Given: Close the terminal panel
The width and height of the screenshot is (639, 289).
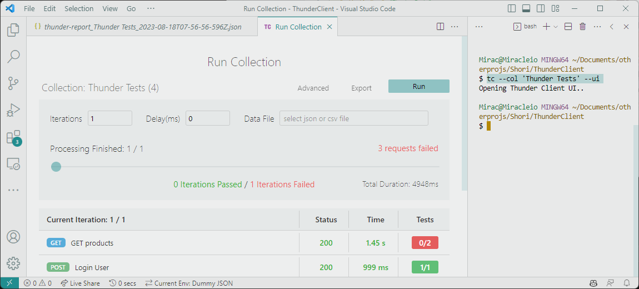Looking at the screenshot, I should coord(626,27).
